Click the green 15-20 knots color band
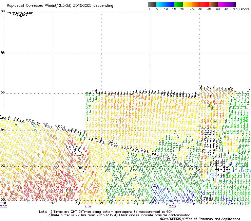251x221 pixels. (178, 4)
